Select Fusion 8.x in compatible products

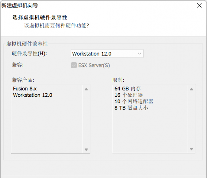25,89
